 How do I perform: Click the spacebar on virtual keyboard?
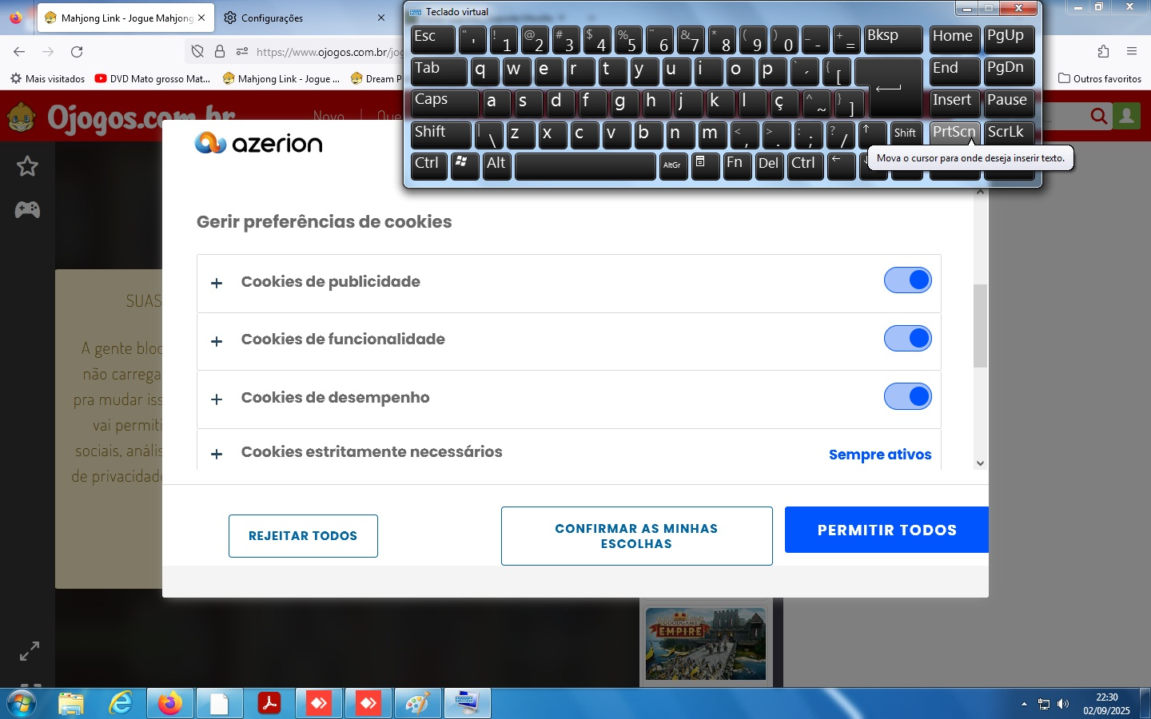pos(585,166)
